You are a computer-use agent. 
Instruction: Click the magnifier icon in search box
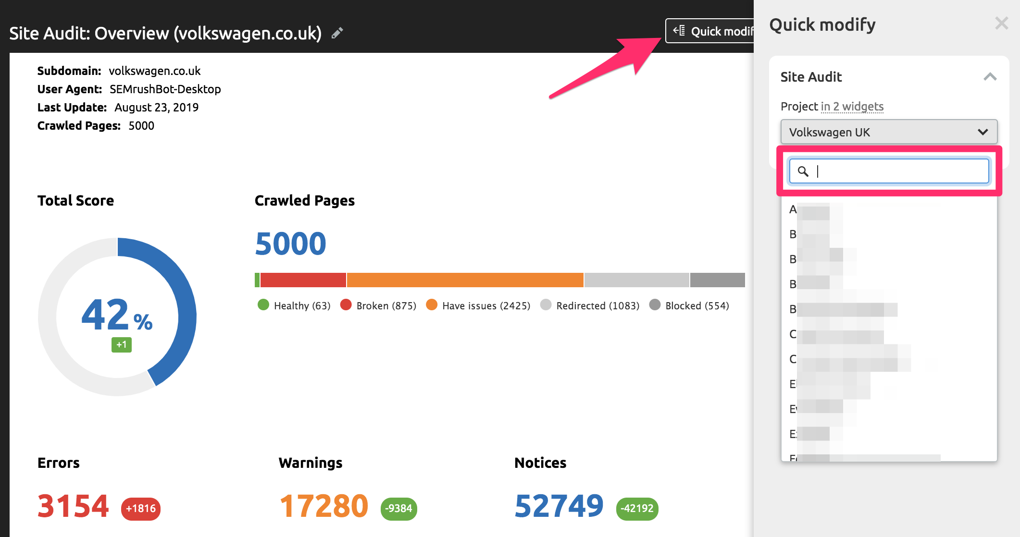point(803,171)
